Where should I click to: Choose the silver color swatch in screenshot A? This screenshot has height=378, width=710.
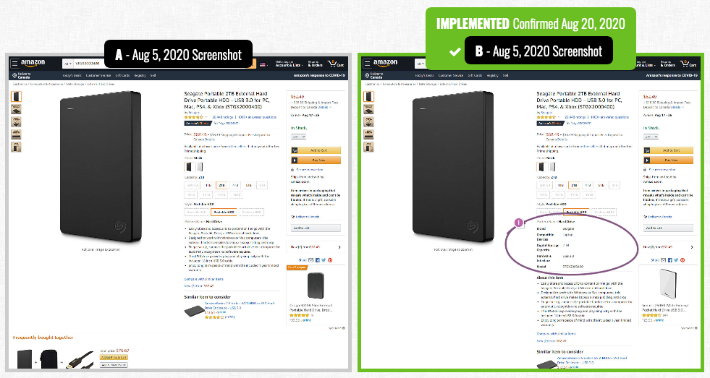tap(200, 167)
